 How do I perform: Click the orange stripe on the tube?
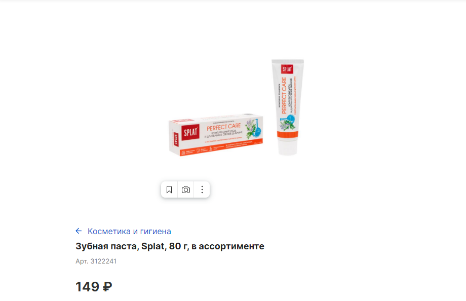tap(287, 134)
